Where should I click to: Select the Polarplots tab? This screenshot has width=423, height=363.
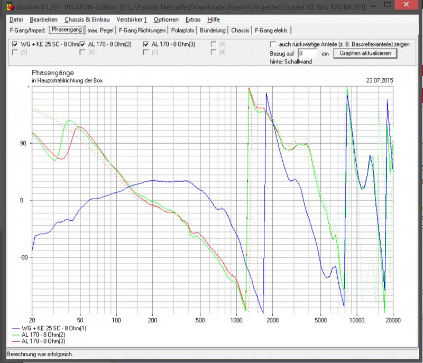coord(182,30)
